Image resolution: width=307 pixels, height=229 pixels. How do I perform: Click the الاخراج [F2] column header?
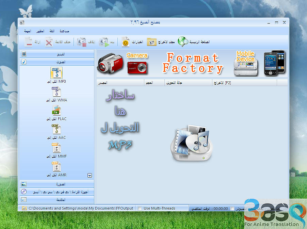point(244,83)
